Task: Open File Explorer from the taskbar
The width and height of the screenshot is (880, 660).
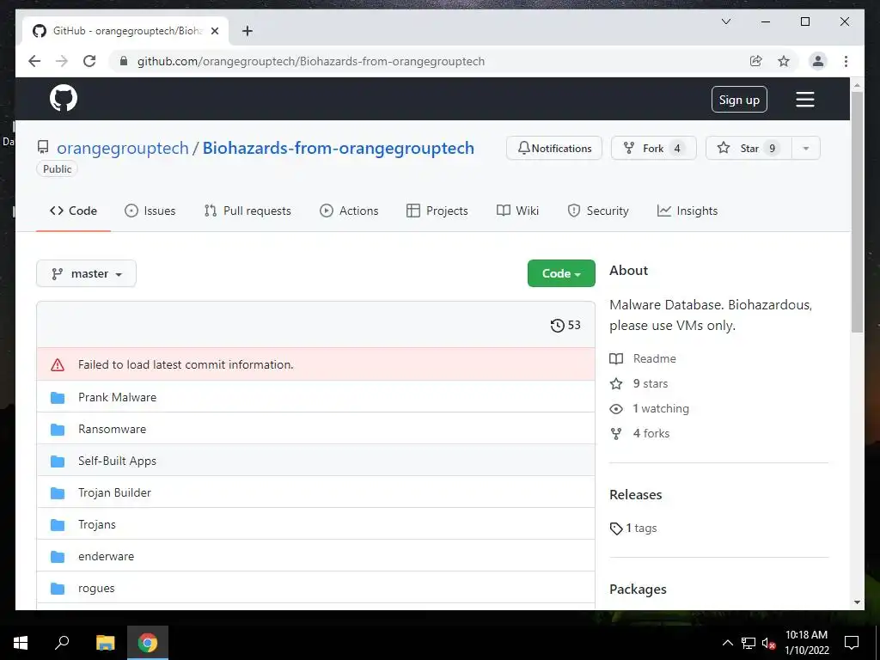Action: coord(106,643)
